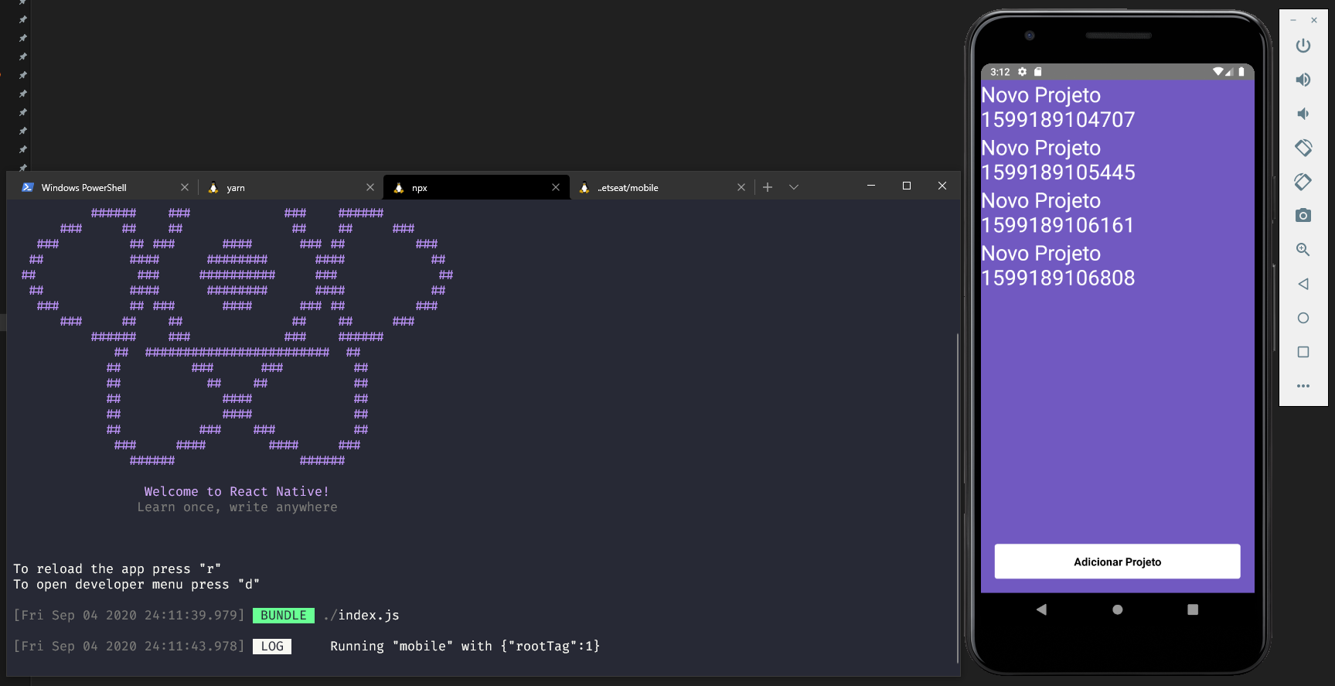
Task: Open emulator extended controls (three dots)
Action: click(1303, 386)
